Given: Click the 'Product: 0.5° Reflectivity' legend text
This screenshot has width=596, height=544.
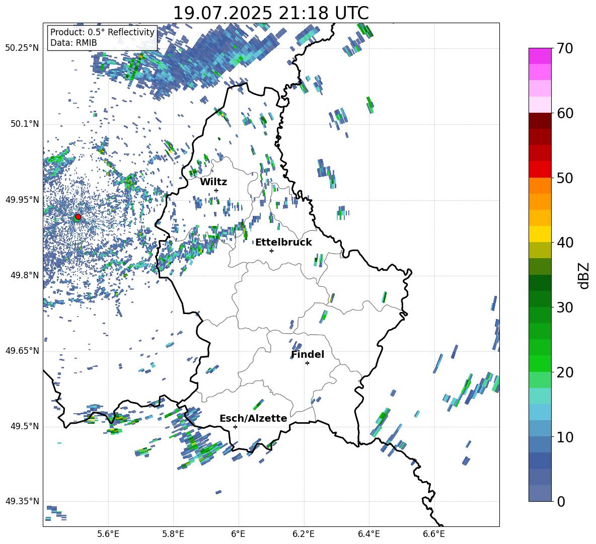Looking at the screenshot, I should pyautogui.click(x=102, y=32).
